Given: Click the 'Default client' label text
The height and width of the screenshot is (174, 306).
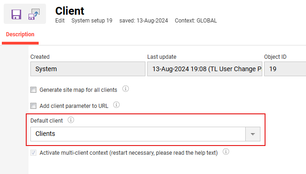Looking at the screenshot, I should coord(46,121).
